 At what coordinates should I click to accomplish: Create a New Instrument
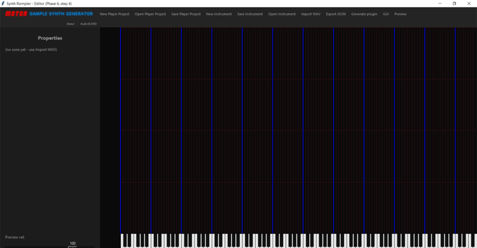219,14
